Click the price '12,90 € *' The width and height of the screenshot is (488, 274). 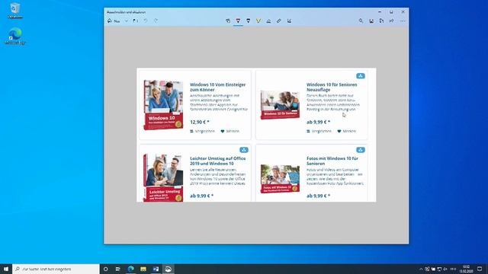[200, 122]
